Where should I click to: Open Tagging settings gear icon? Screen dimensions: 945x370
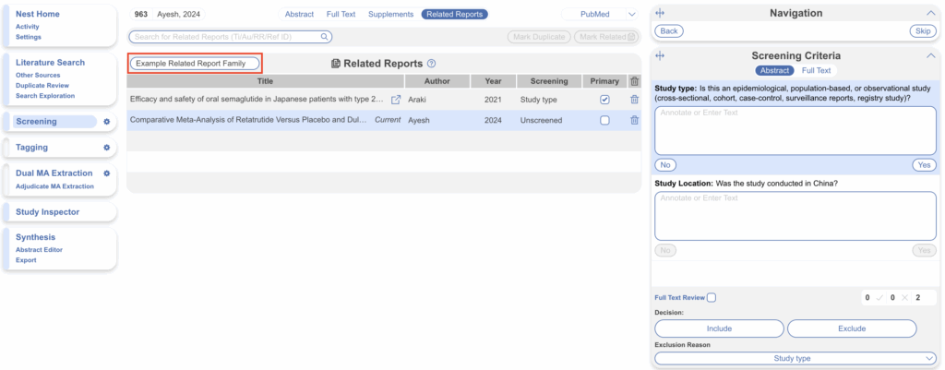point(107,148)
